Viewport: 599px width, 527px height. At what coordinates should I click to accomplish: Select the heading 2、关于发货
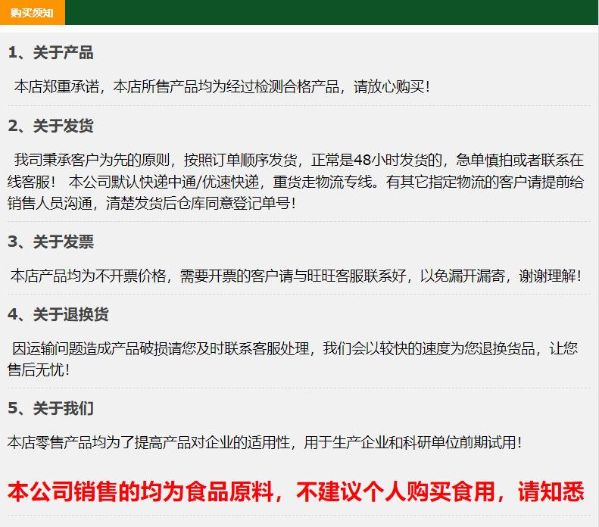51,126
